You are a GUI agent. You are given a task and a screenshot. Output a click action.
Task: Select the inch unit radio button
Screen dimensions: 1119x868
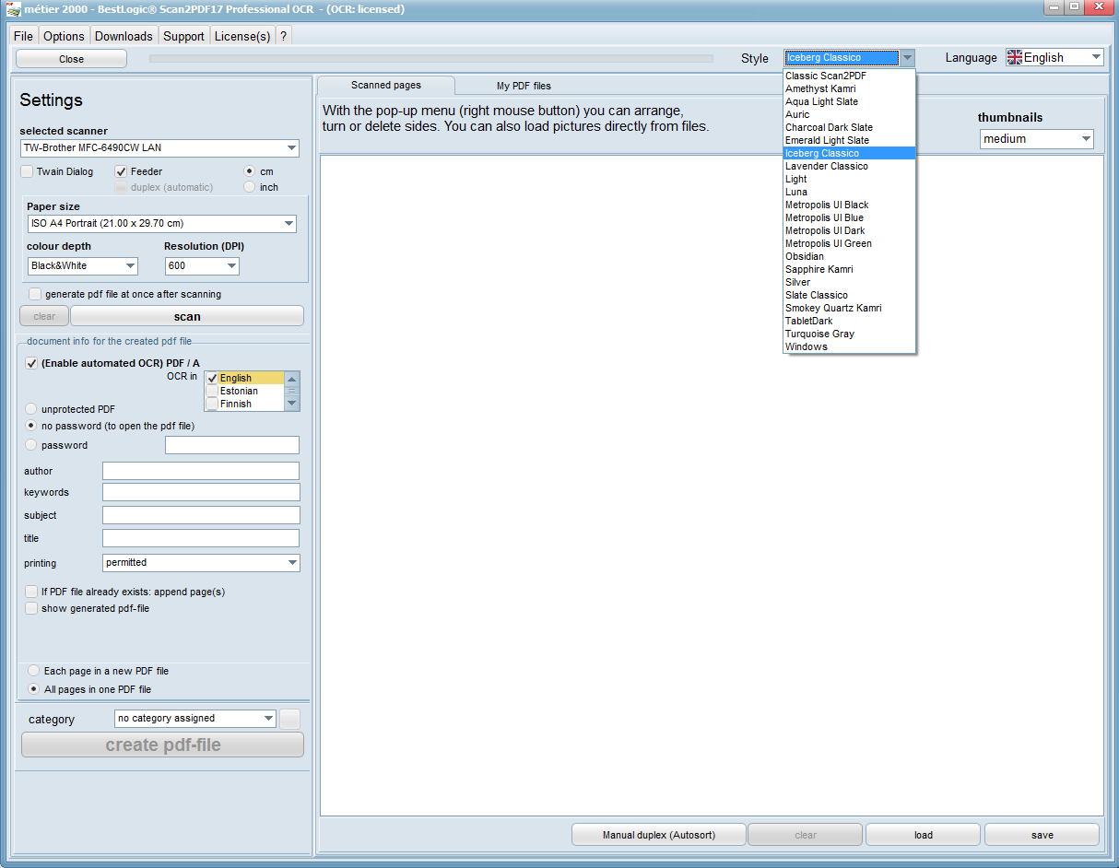[x=250, y=187]
